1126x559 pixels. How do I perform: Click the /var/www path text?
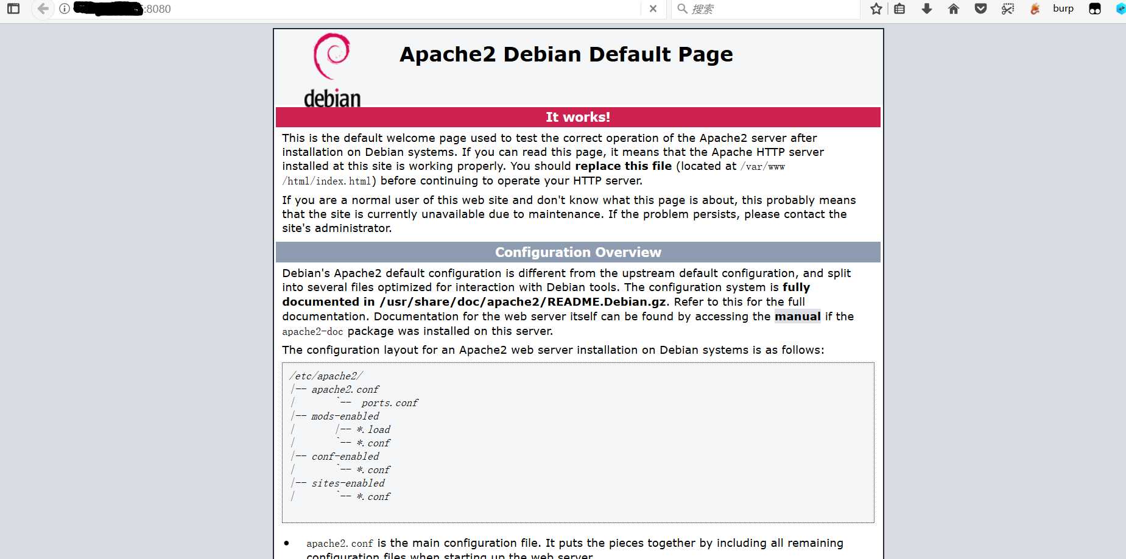click(762, 167)
